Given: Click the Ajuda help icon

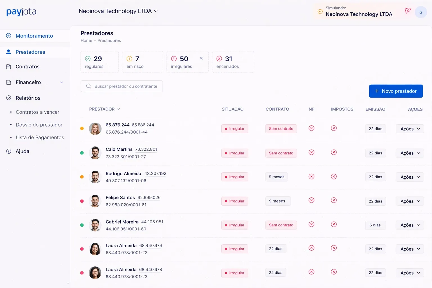Looking at the screenshot, I should (x=9, y=151).
